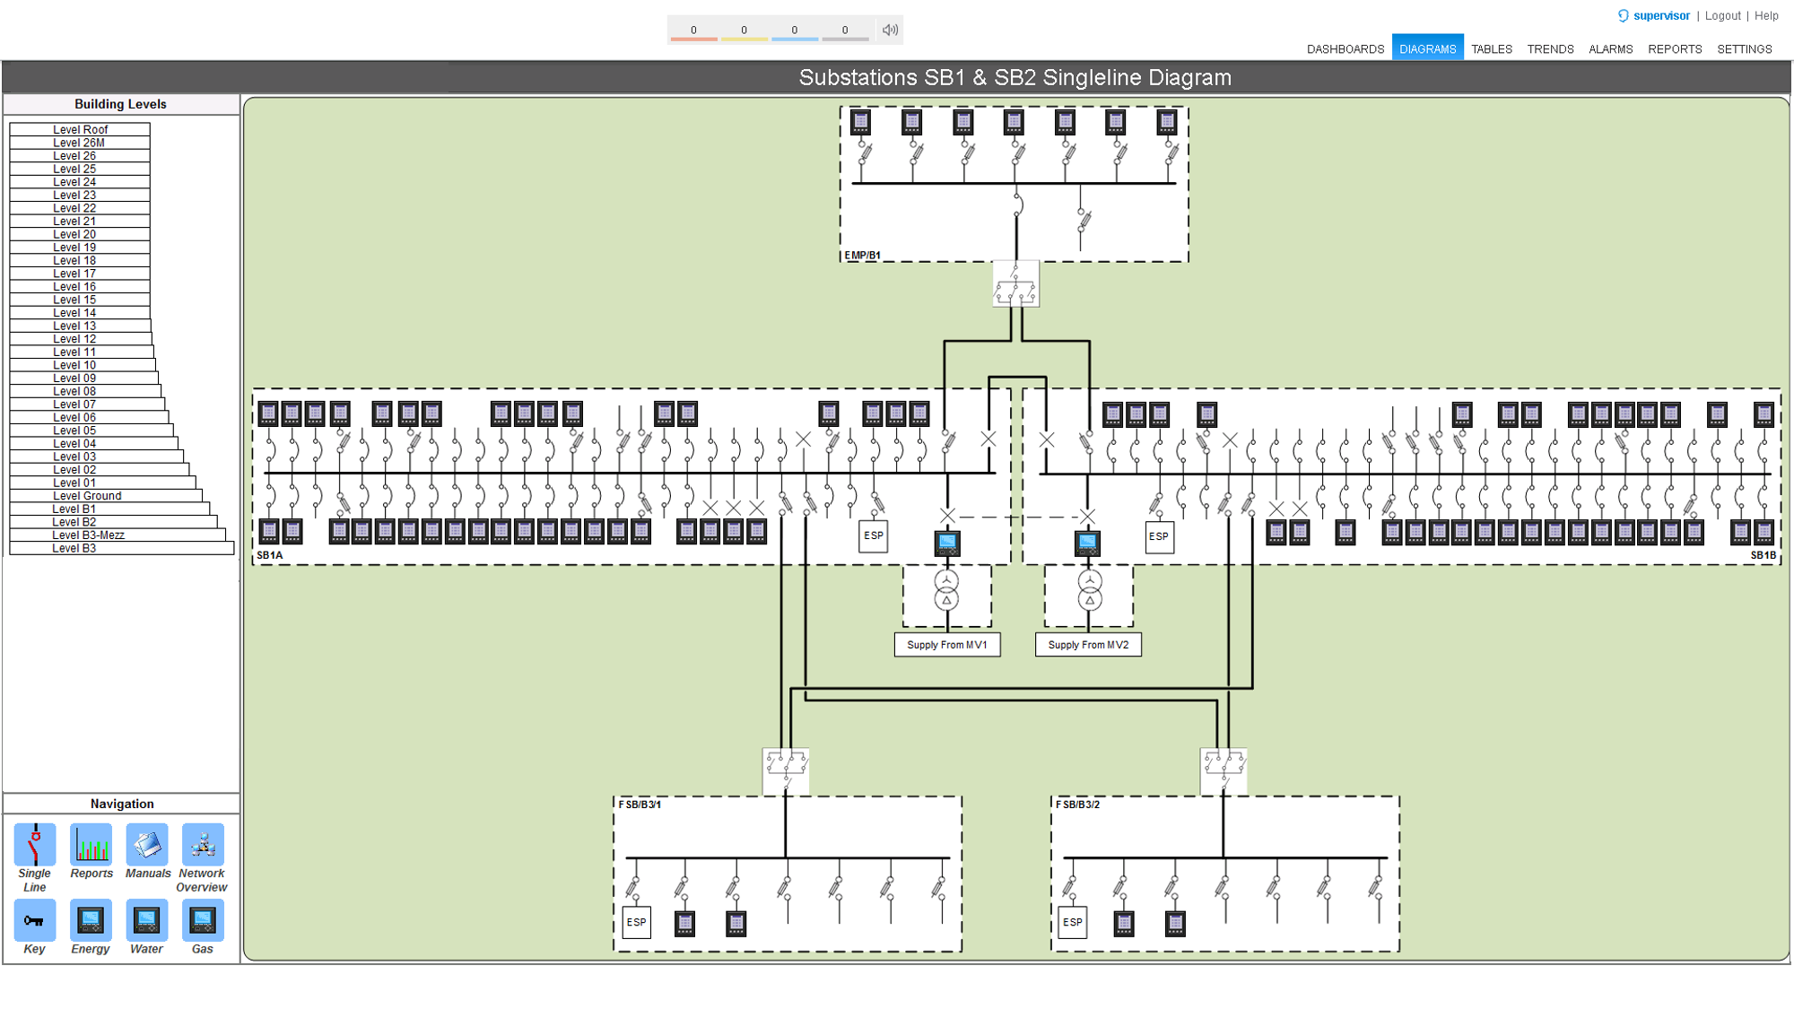Screen dimensions: 1794x1009
Task: Open the Water meter icon
Action: pos(147,920)
